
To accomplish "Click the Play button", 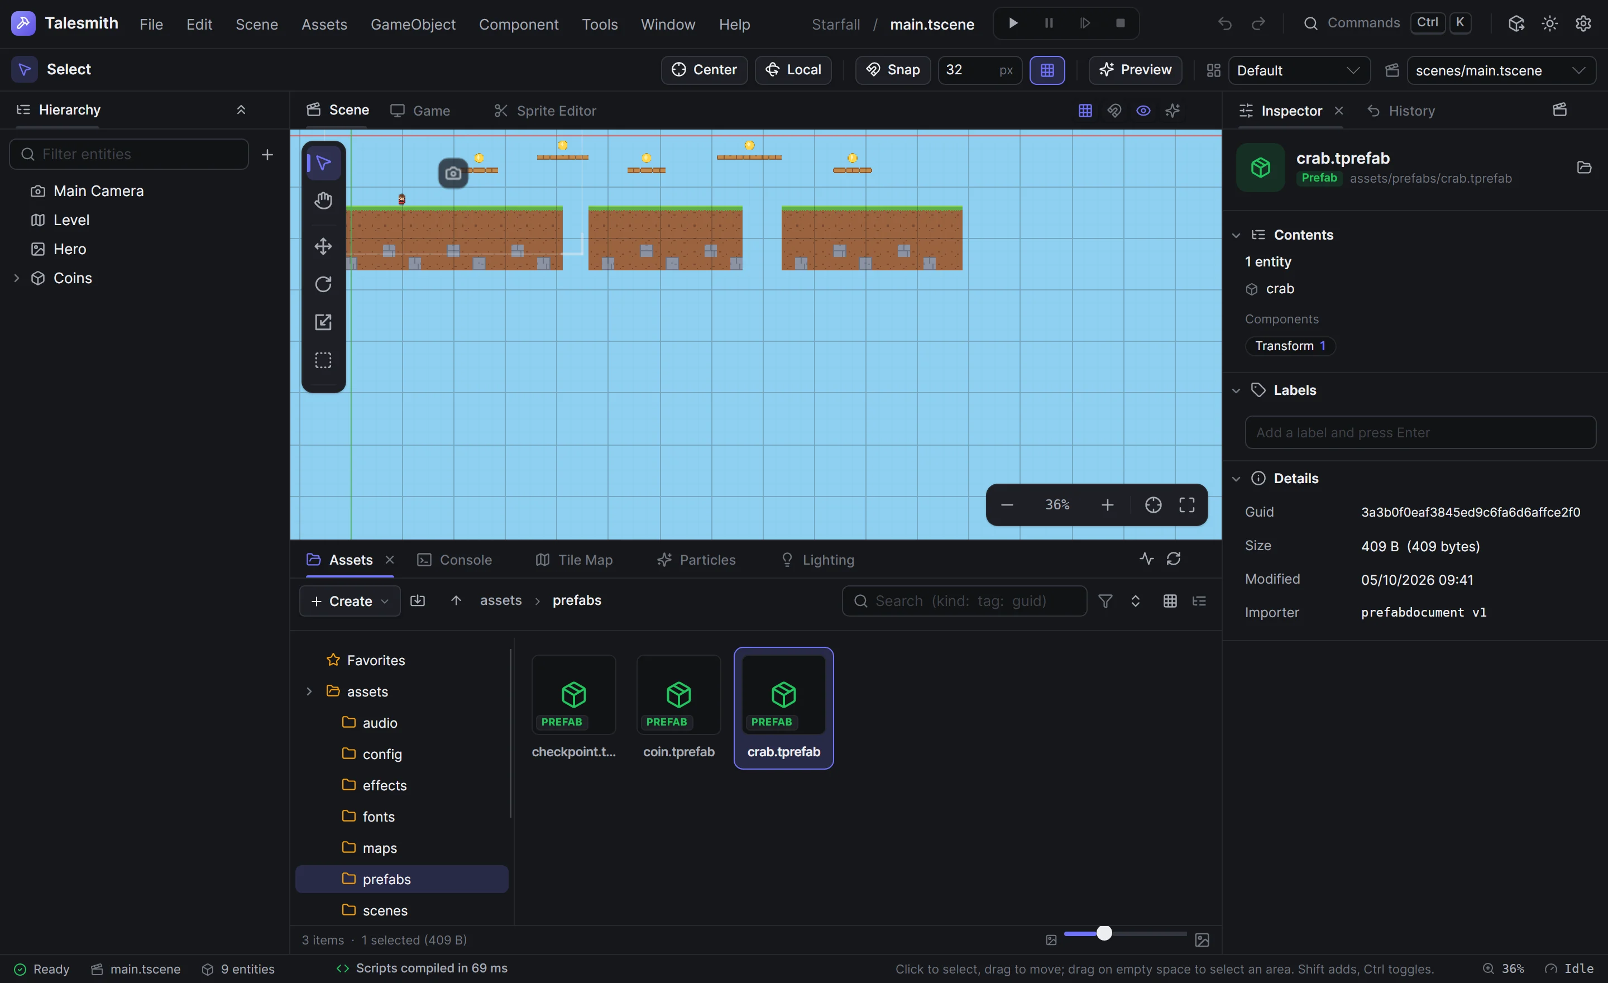I will (1013, 23).
